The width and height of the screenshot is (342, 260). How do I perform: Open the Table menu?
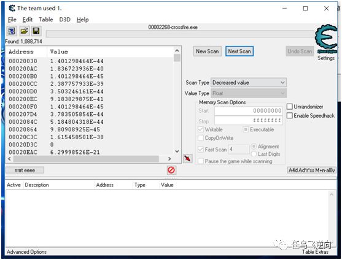[x=46, y=20]
